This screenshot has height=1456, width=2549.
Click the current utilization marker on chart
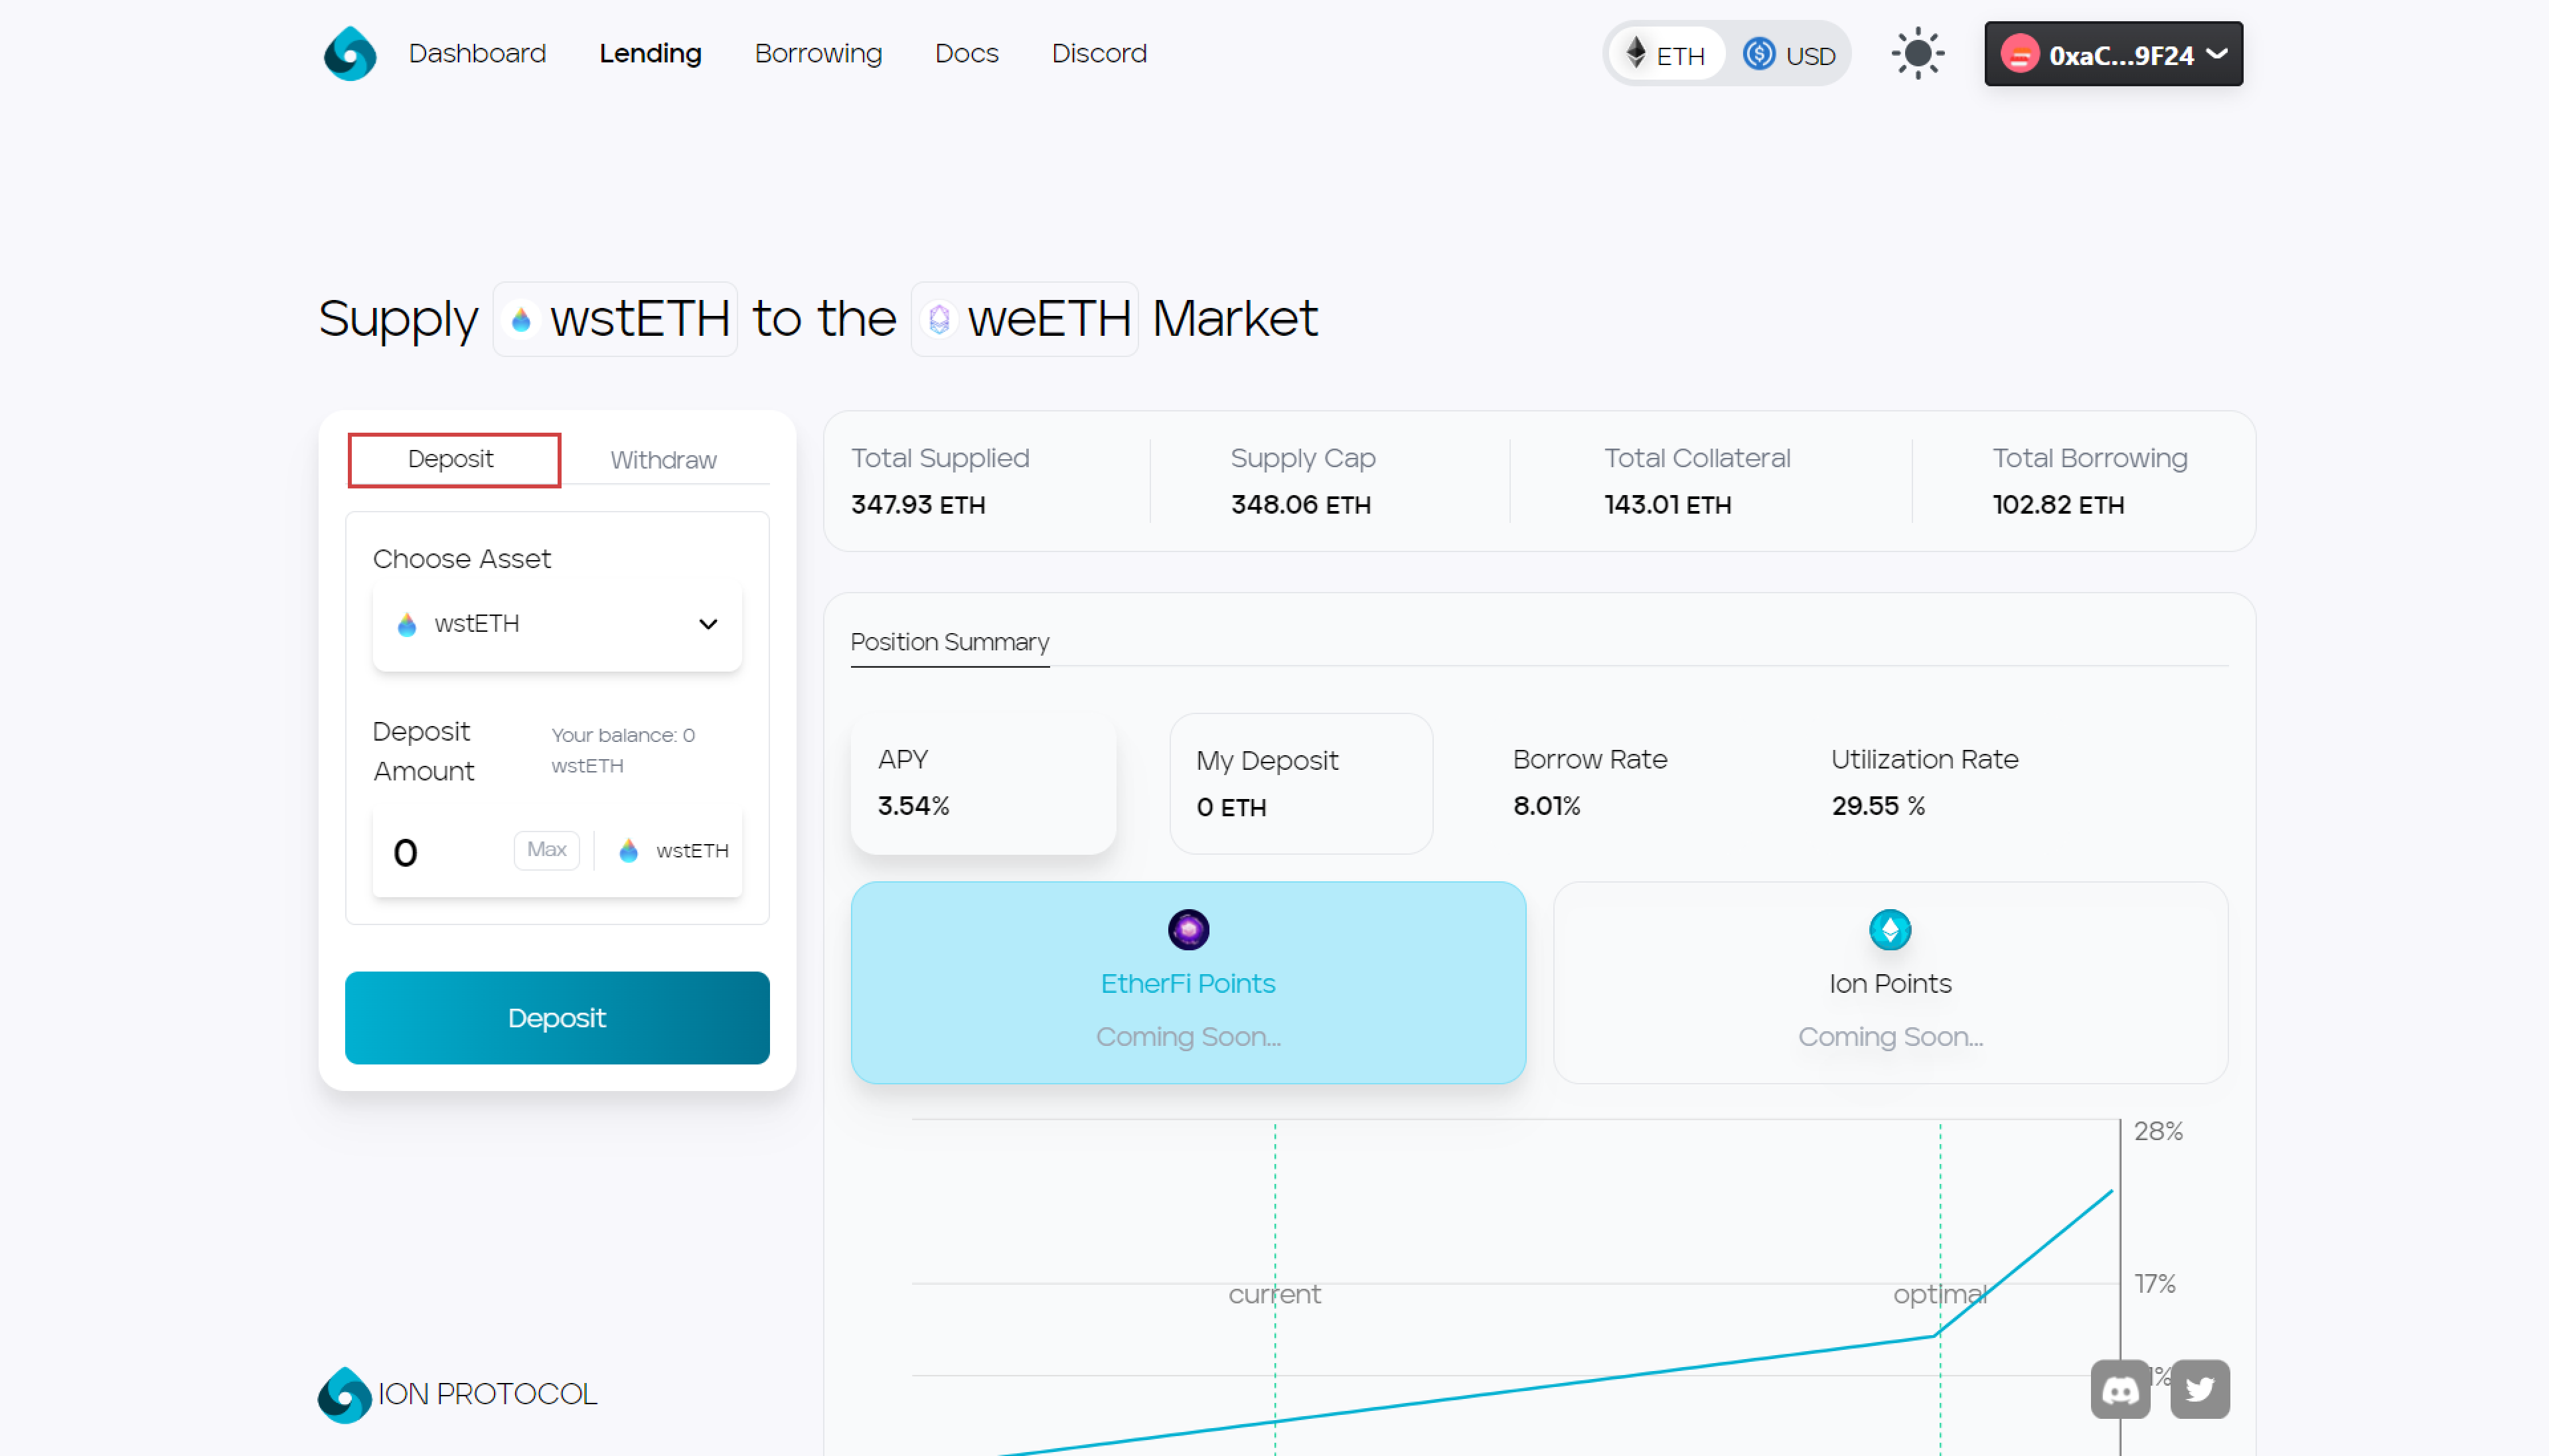[x=1274, y=1294]
